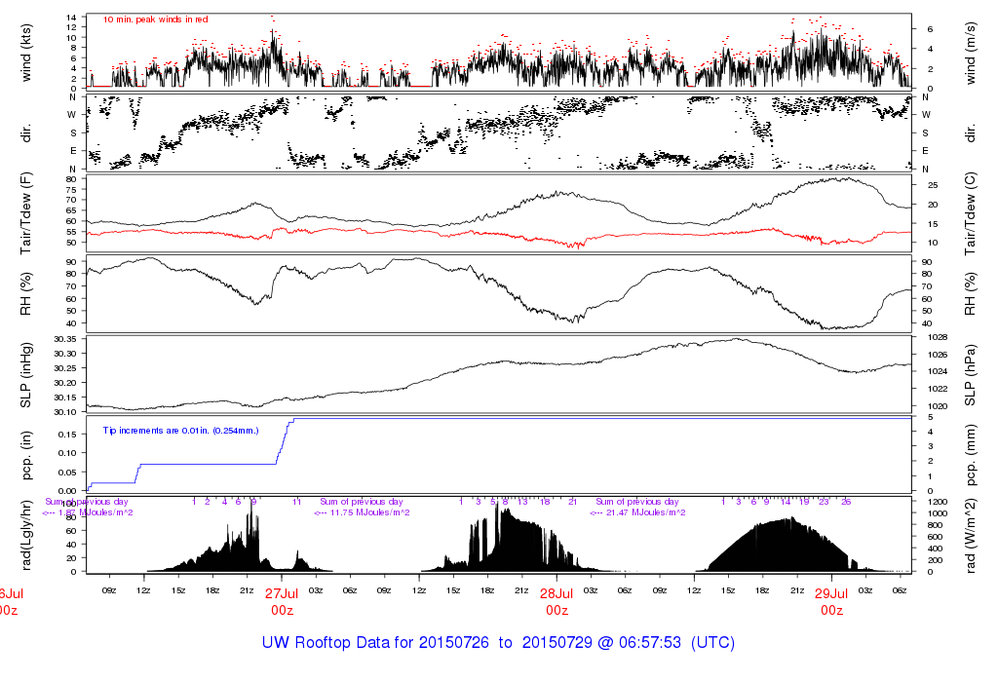The image size is (998, 682).
Task: Click the 'SLP (hPa)' axis label
Action: pos(970,375)
